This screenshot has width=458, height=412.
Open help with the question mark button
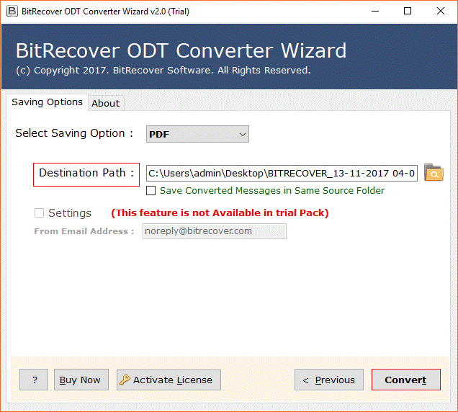click(34, 380)
